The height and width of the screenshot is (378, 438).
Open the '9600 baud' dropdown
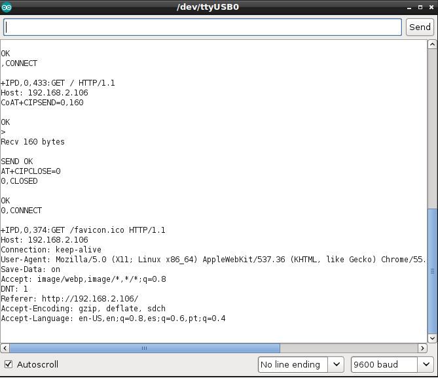click(x=392, y=364)
